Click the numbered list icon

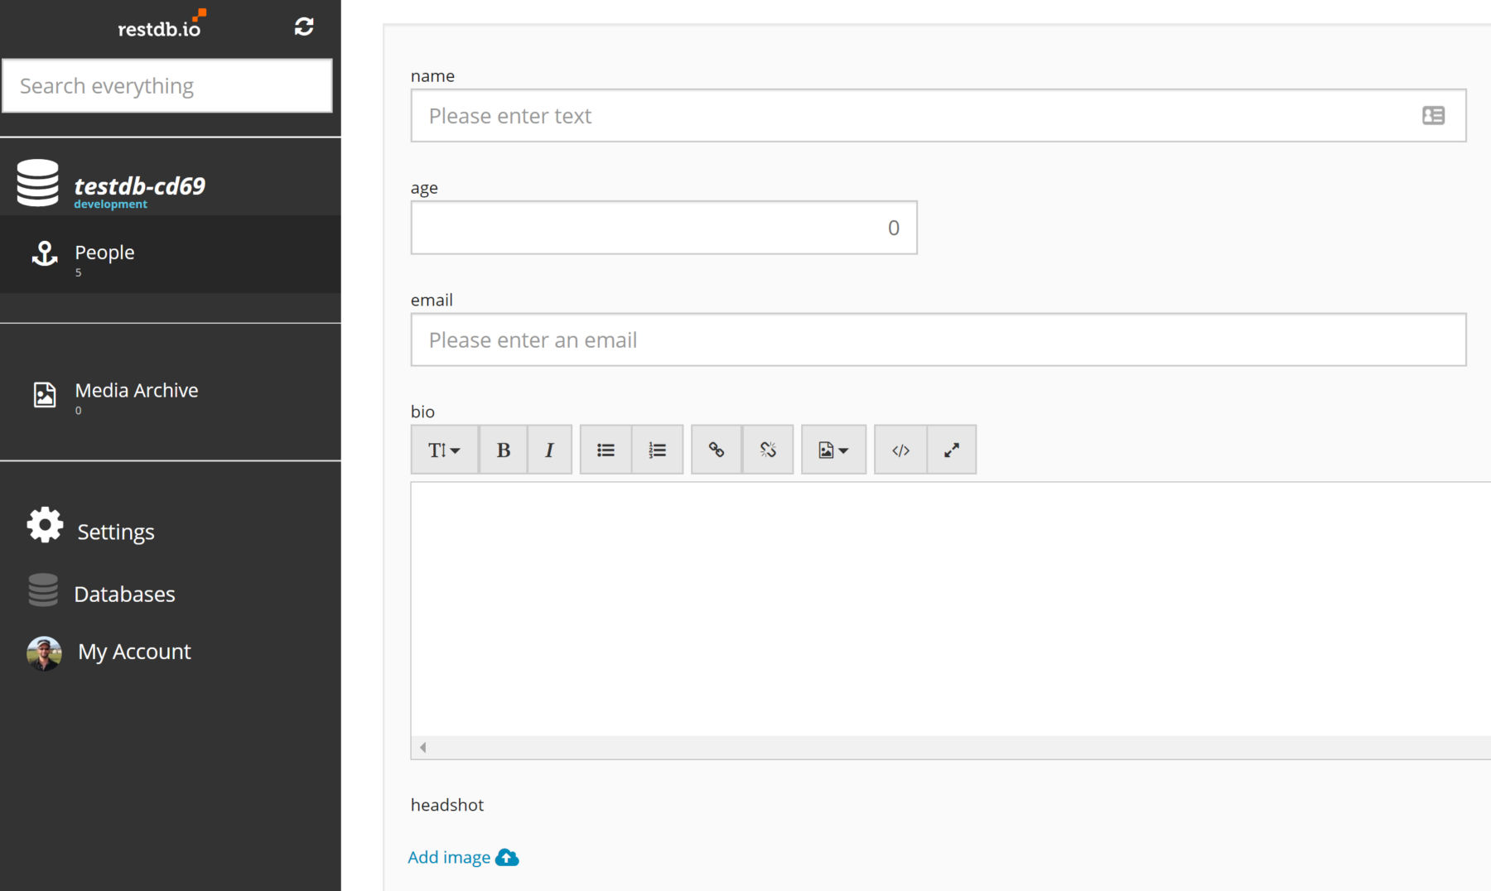coord(657,450)
